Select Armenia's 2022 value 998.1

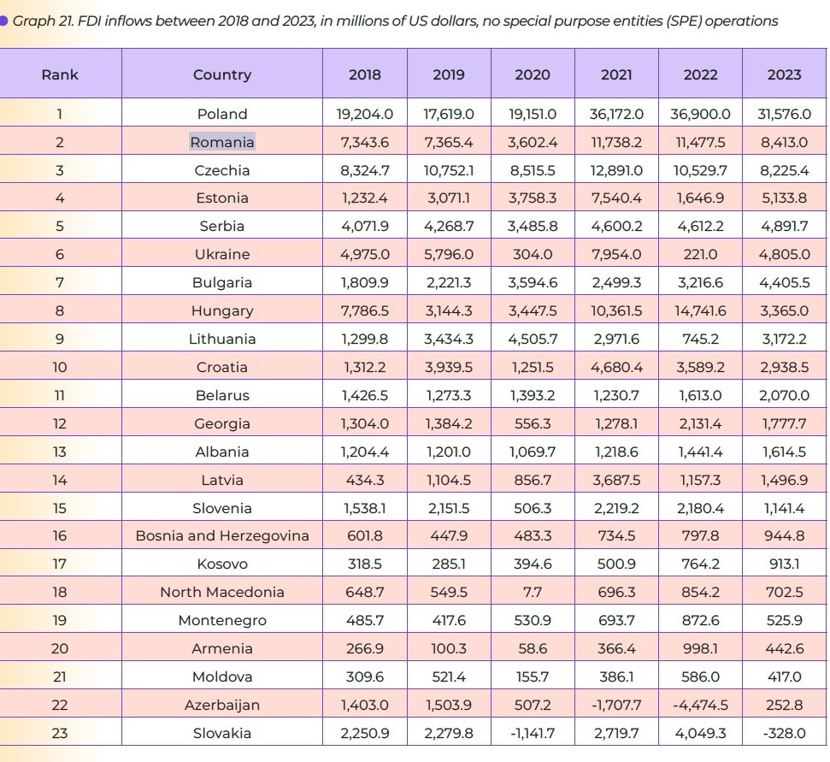(700, 648)
